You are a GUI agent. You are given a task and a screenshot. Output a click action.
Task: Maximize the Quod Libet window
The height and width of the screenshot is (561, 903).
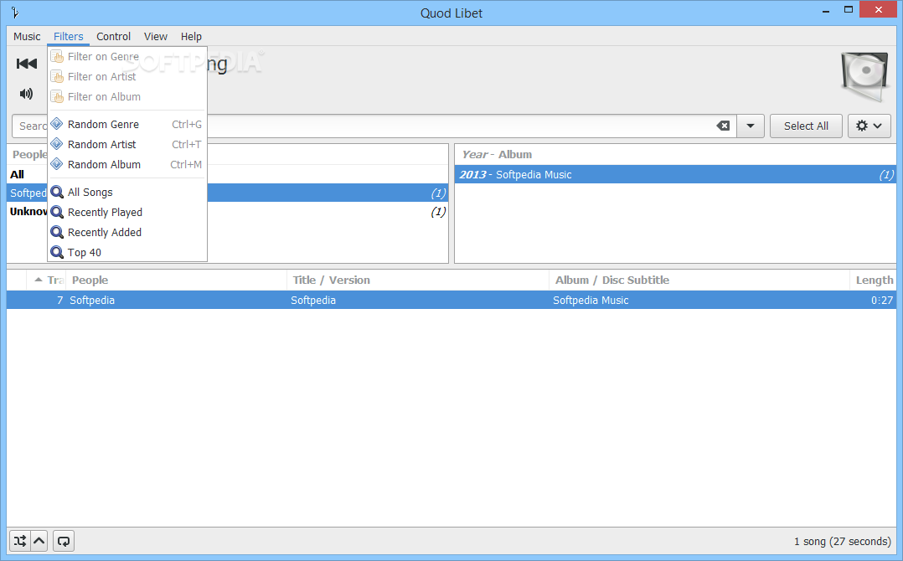pyautogui.click(x=849, y=10)
